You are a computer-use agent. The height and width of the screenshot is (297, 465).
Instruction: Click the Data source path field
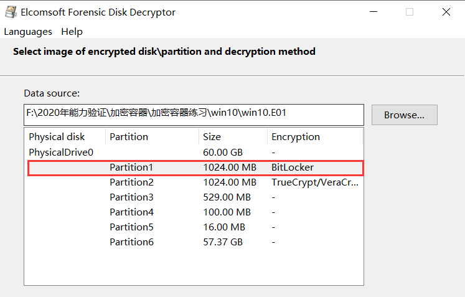pos(193,113)
